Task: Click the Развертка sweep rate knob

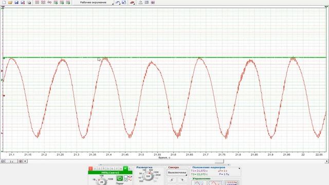Action: tap(149, 176)
